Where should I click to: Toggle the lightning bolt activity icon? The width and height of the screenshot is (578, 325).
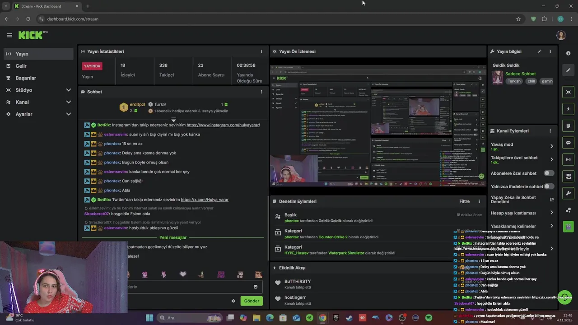pyautogui.click(x=568, y=109)
